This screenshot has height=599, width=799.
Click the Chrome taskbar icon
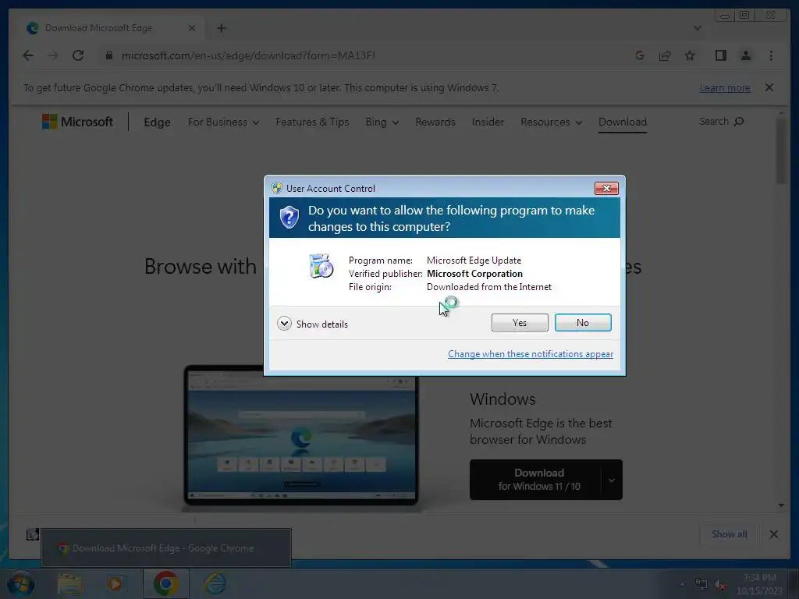[165, 583]
